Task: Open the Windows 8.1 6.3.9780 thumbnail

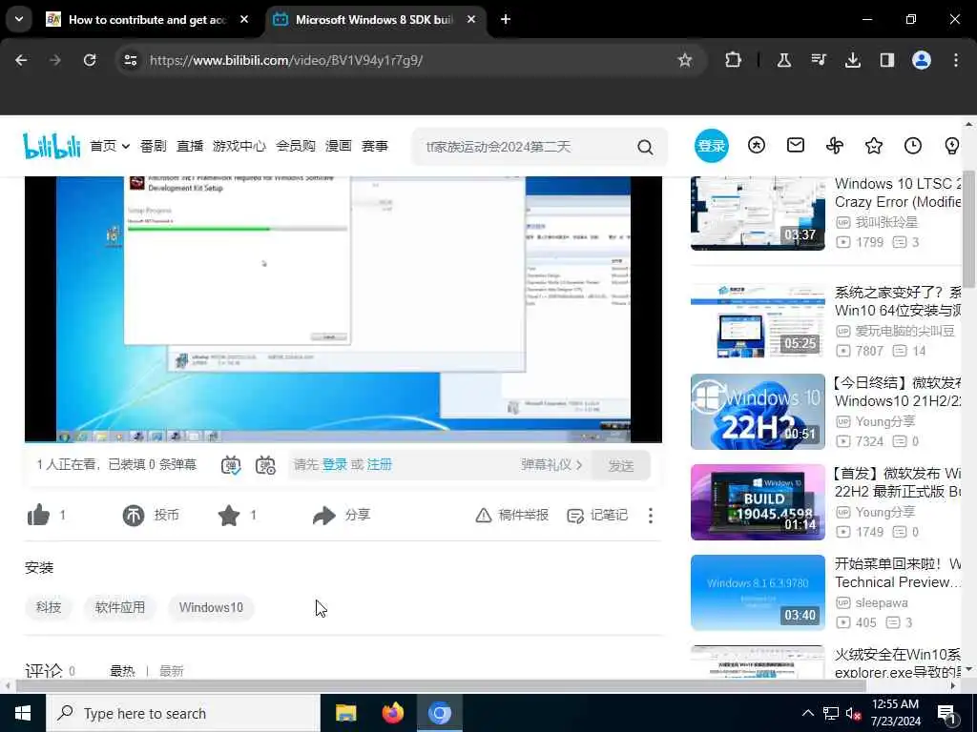Action: point(758,593)
